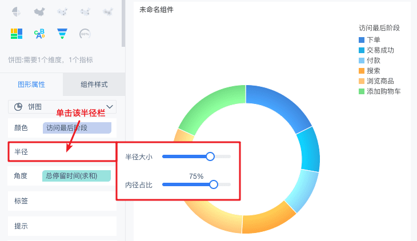Click the 内径占比 slider handle
This screenshot has height=241, width=417.
point(214,184)
